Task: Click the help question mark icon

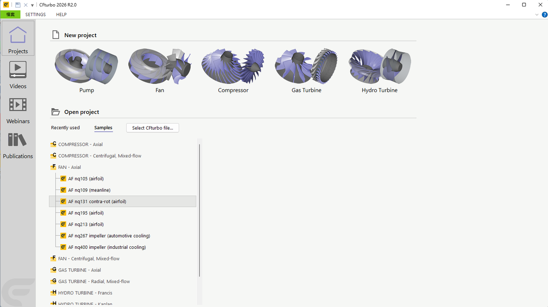Action: point(545,15)
